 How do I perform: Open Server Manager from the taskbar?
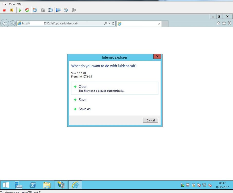tap(18, 185)
